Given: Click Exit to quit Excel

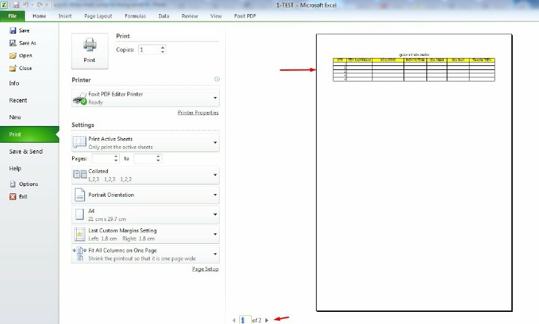Looking at the screenshot, I should pos(23,197).
